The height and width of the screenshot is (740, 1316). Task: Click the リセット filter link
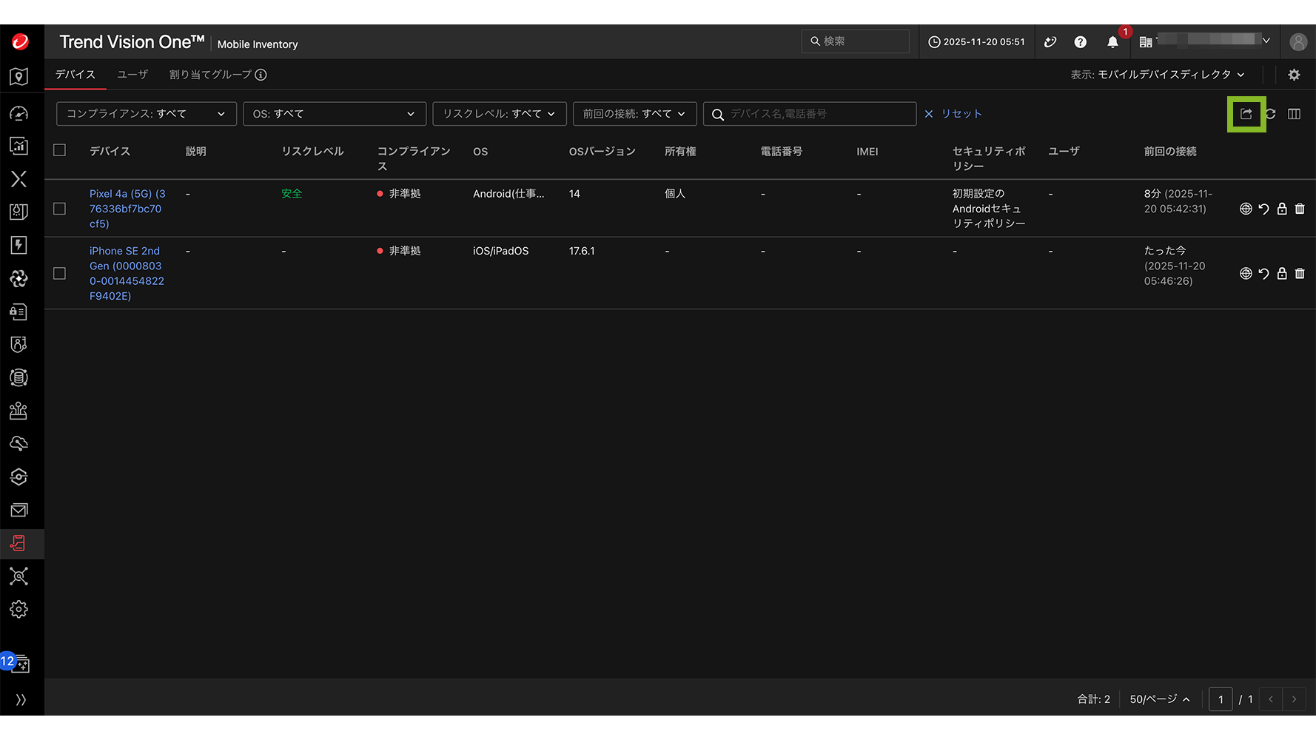pyautogui.click(x=953, y=114)
